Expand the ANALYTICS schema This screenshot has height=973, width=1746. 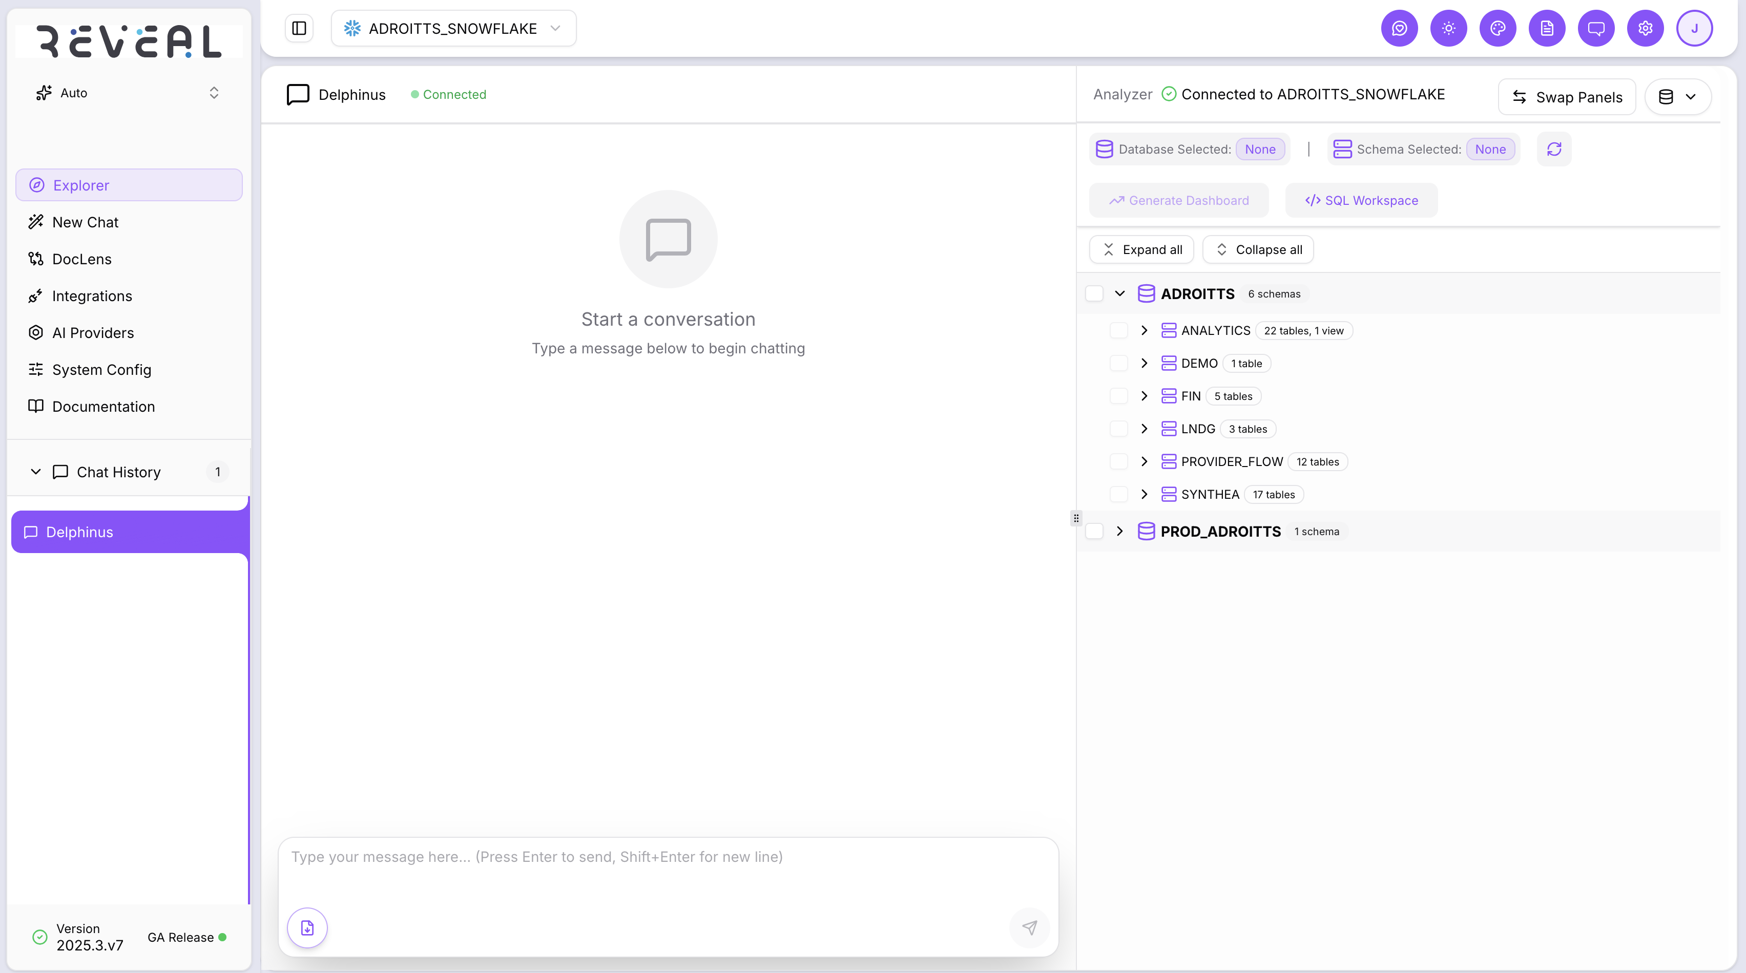tap(1144, 330)
